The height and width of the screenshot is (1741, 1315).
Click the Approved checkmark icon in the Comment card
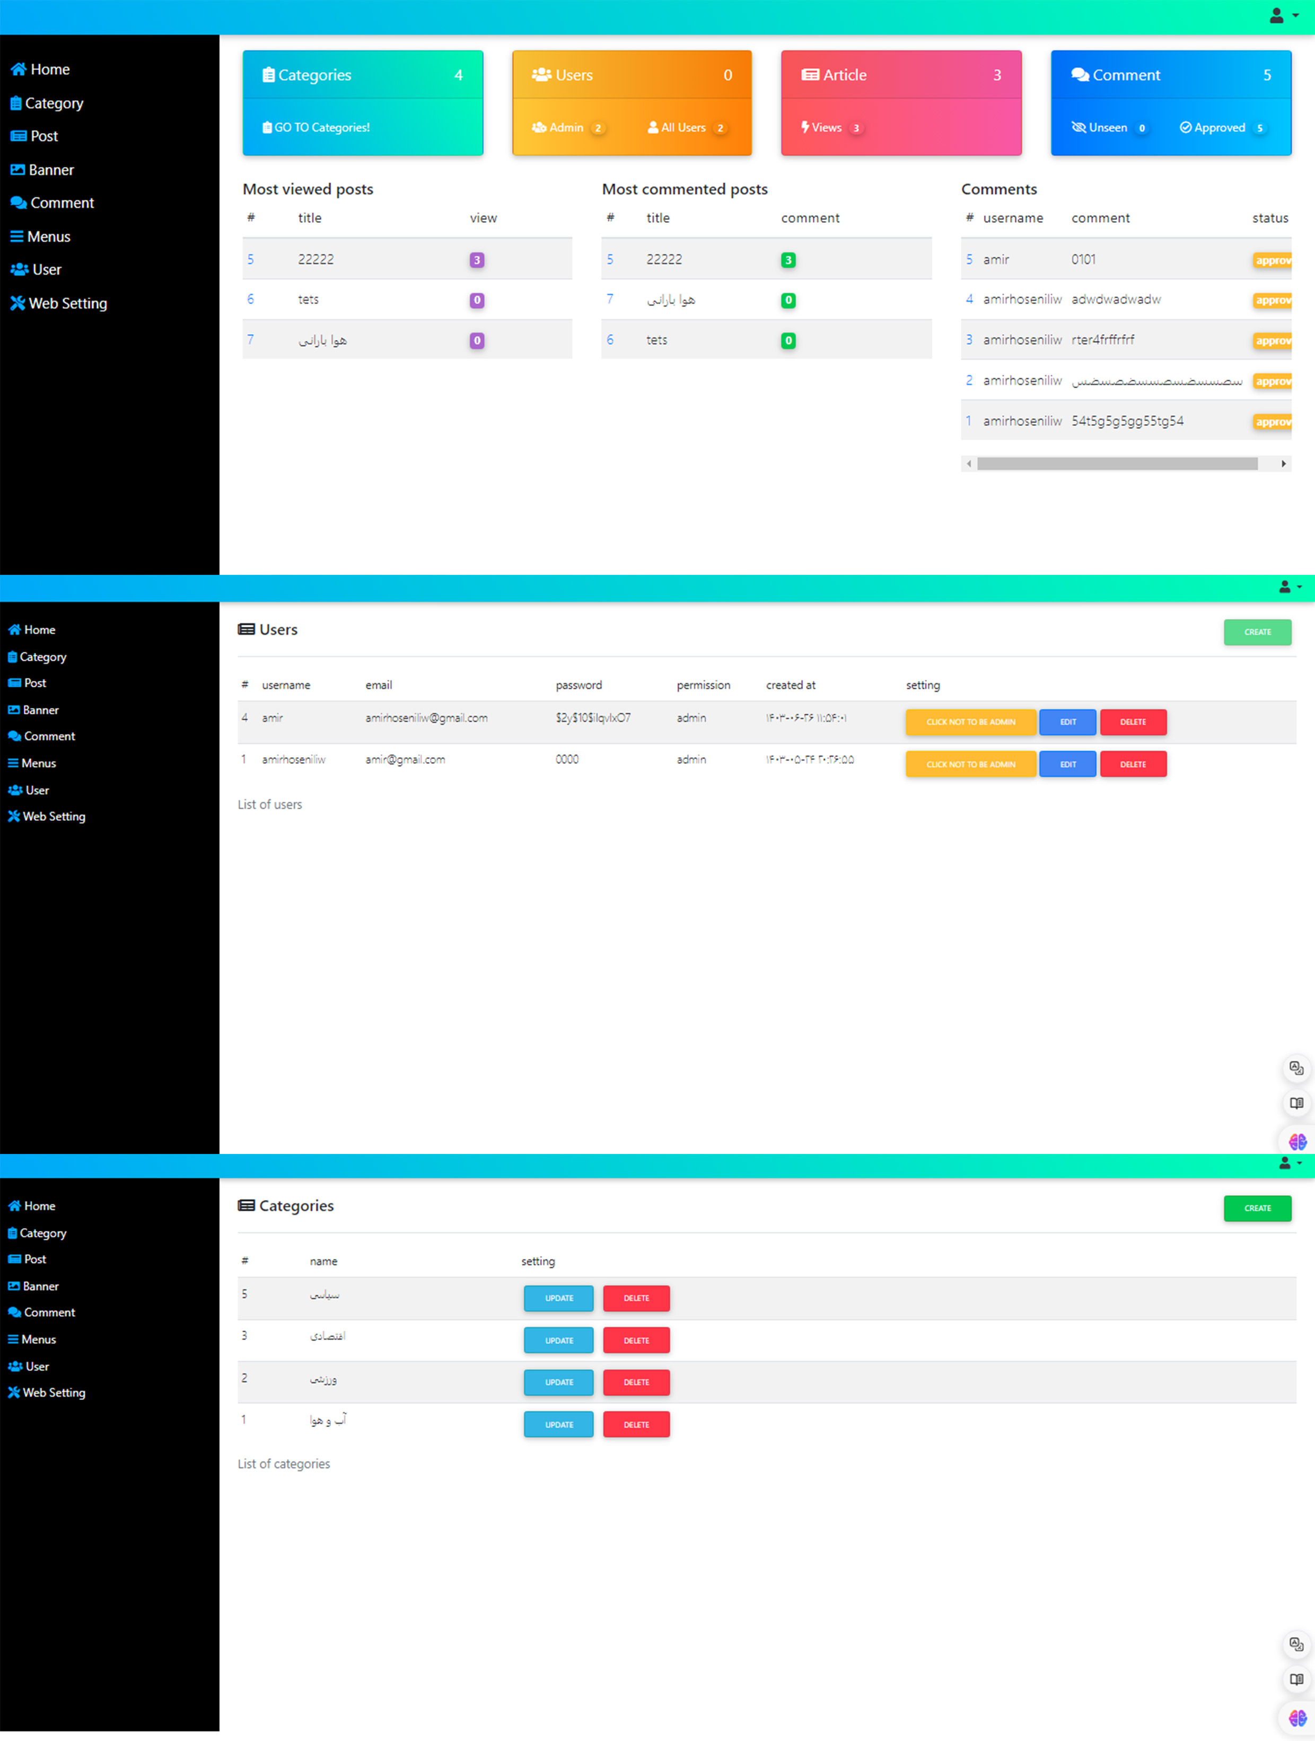[x=1185, y=127]
